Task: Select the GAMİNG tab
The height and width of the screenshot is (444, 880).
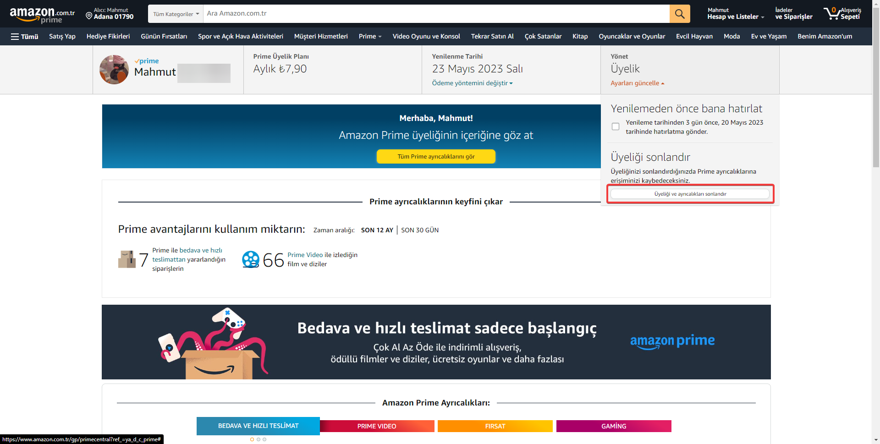Action: [614, 426]
